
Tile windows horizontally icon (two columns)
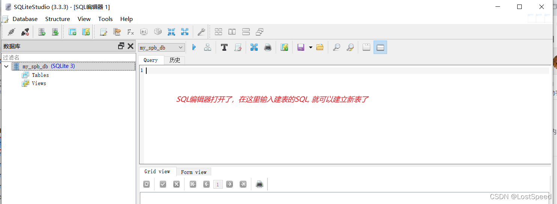(232, 32)
